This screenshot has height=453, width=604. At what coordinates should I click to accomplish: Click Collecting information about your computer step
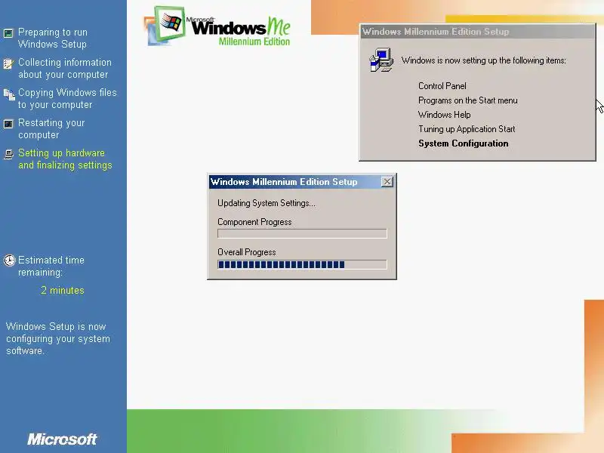tap(65, 68)
